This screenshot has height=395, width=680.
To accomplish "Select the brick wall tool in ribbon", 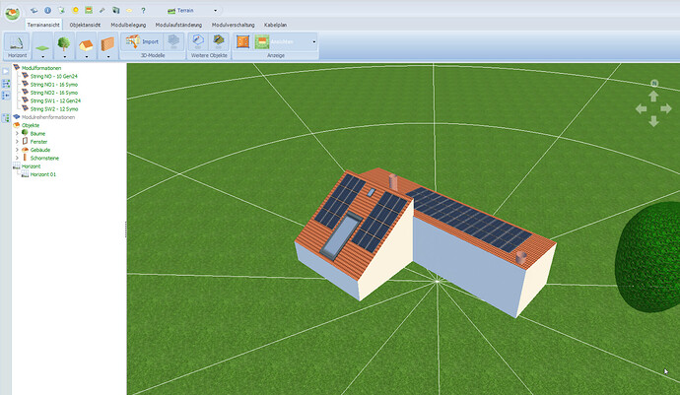I will point(107,43).
